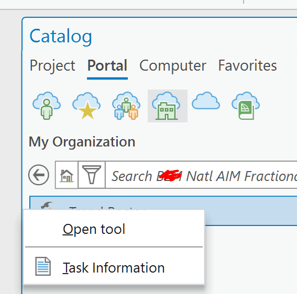Click the Catalog pane title
The width and height of the screenshot is (297, 294).
(61, 37)
